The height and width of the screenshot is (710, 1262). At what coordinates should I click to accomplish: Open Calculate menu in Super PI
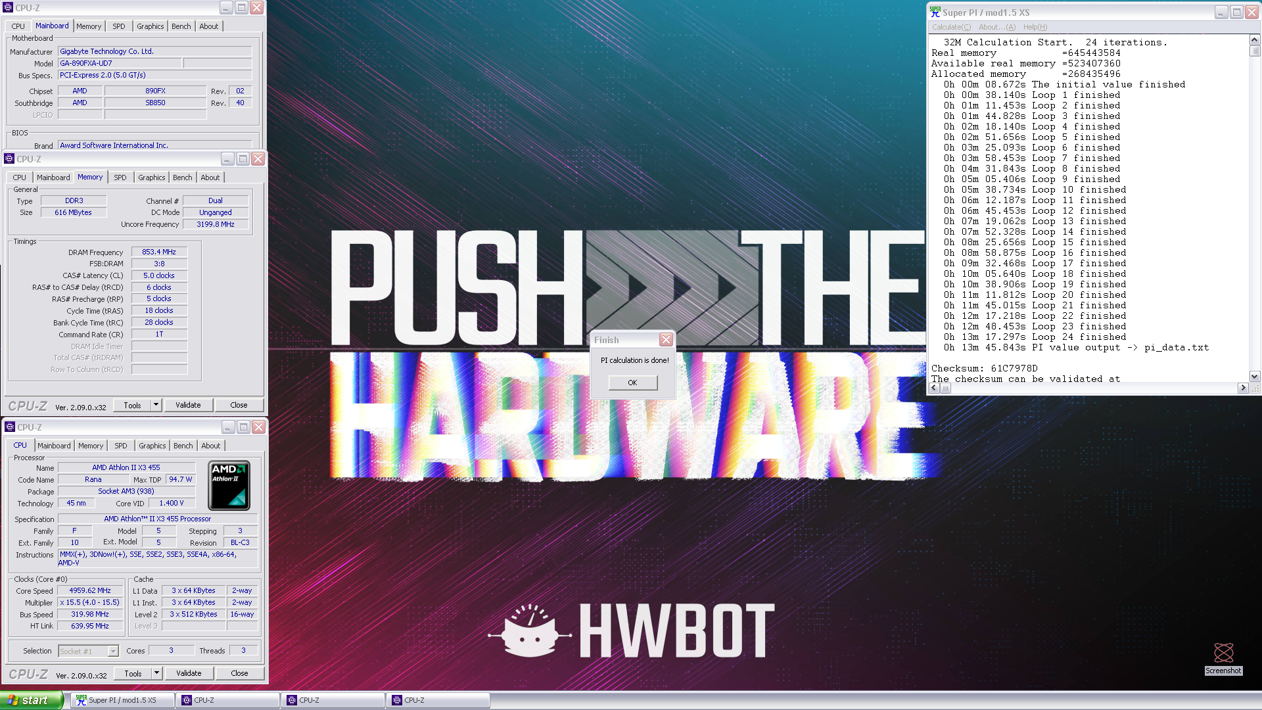(951, 27)
